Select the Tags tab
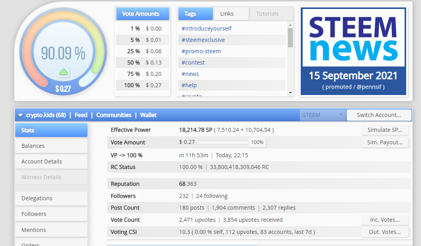Screen dimensions: 421x246 point(195,14)
